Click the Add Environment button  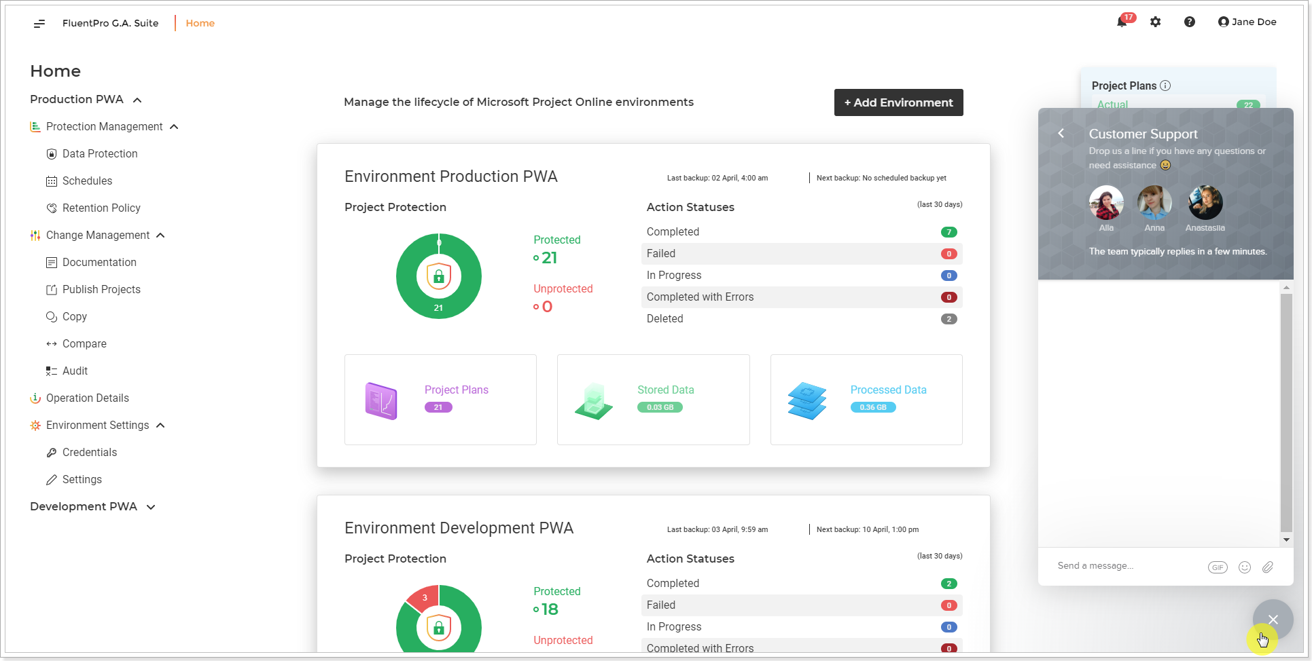pos(898,102)
